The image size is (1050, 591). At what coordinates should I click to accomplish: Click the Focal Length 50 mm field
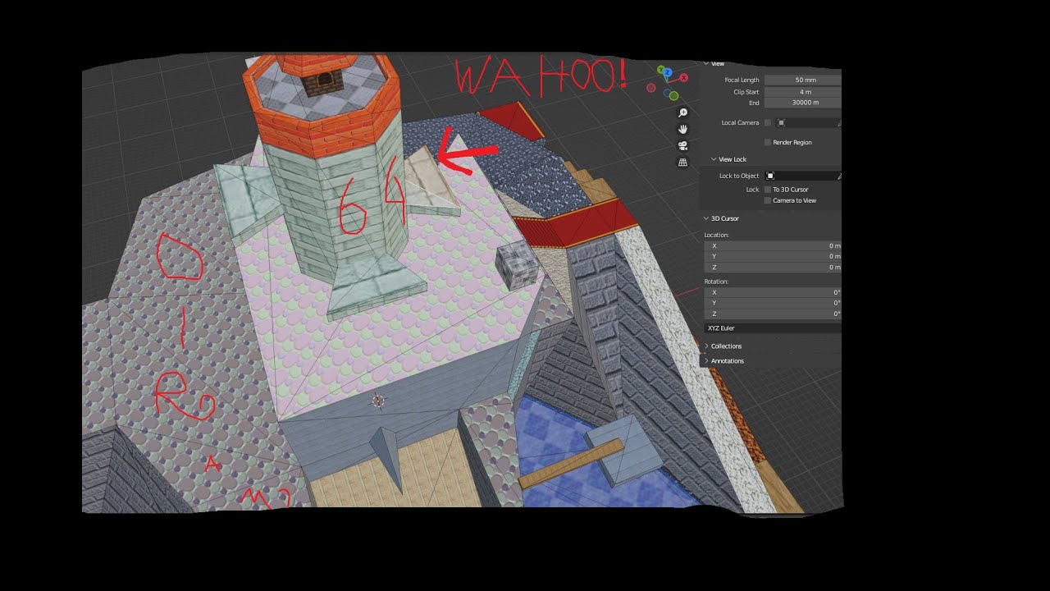pyautogui.click(x=803, y=80)
